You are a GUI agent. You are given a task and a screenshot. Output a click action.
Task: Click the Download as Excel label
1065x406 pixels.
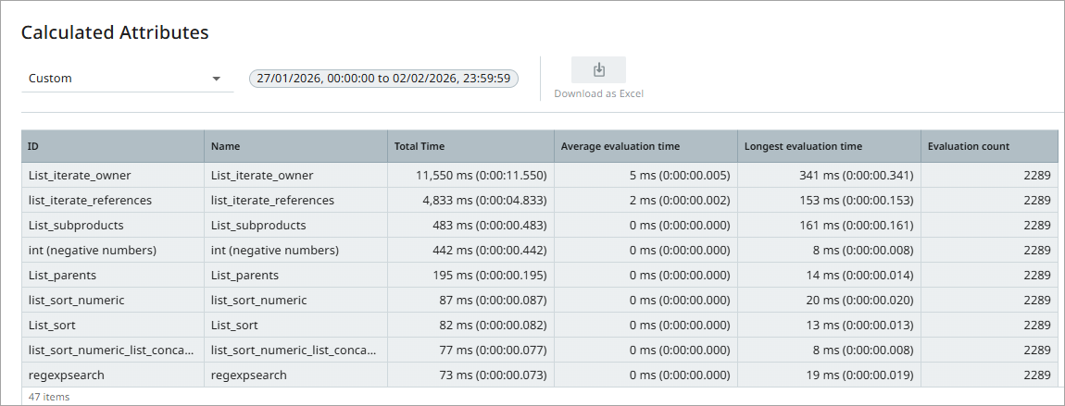[x=598, y=93]
